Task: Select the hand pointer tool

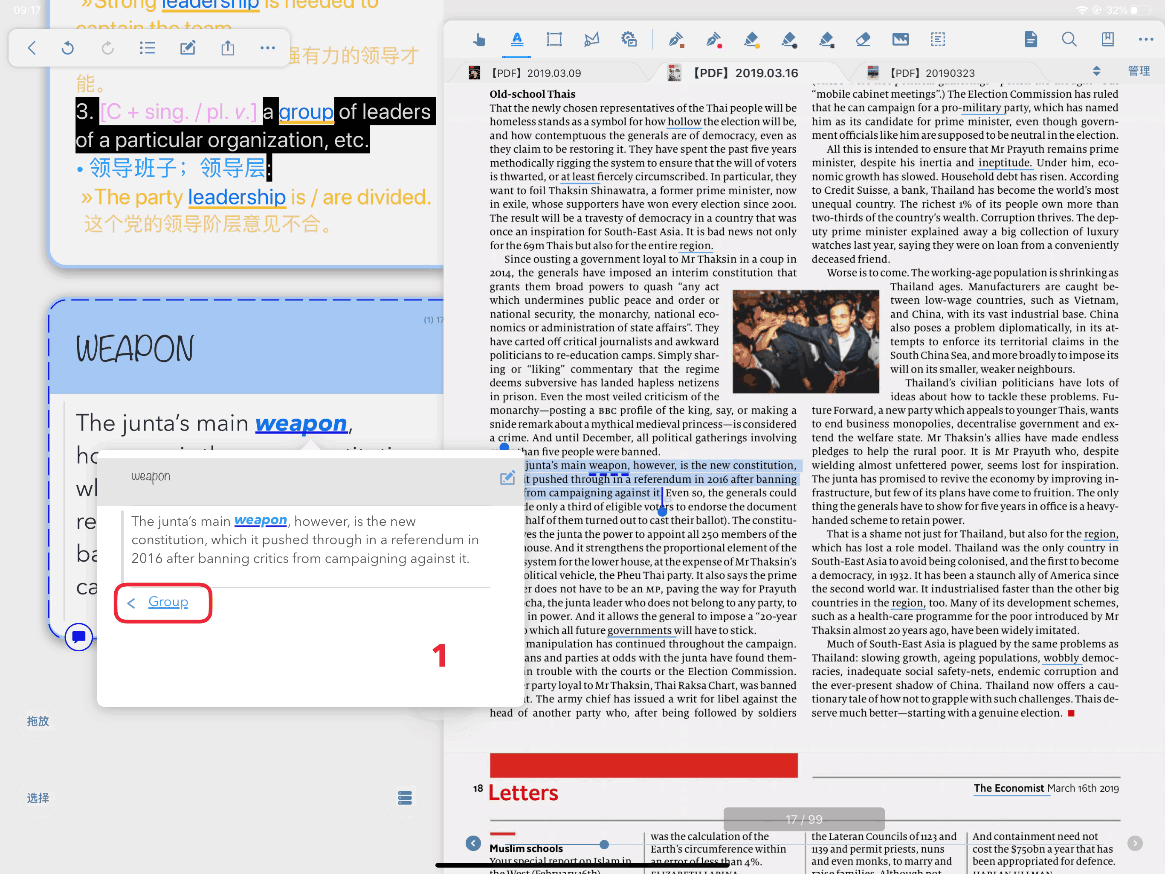Action: (479, 40)
